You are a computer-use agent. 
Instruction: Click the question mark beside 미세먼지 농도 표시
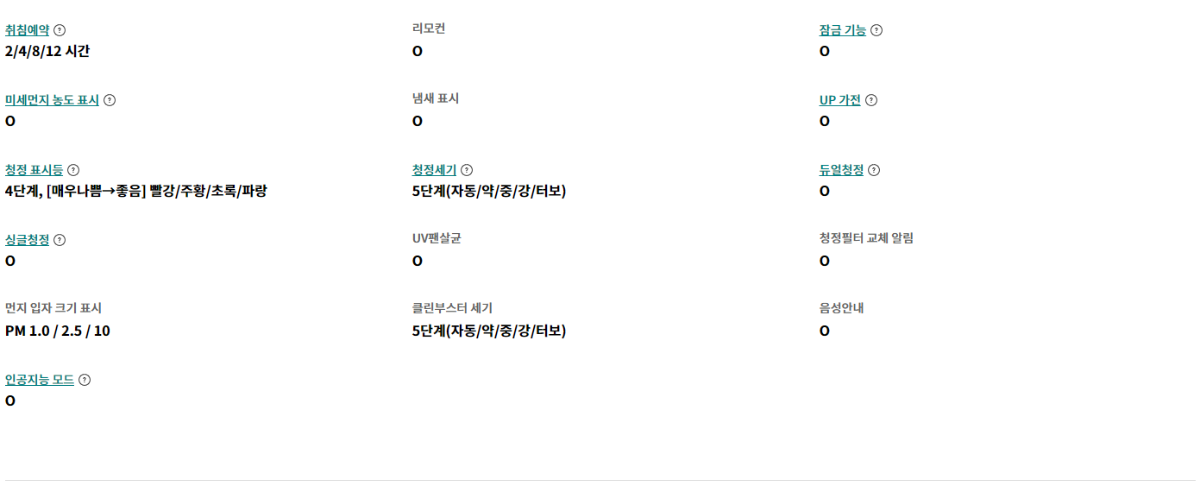(x=110, y=100)
